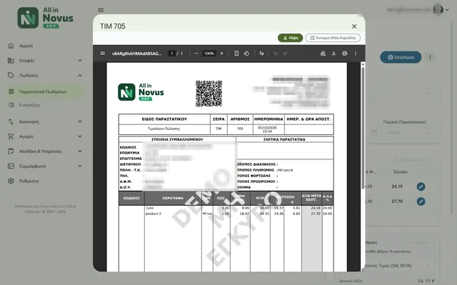The image size is (457, 285).
Task: Click the Εκτύπωση print button
Action: point(401,57)
